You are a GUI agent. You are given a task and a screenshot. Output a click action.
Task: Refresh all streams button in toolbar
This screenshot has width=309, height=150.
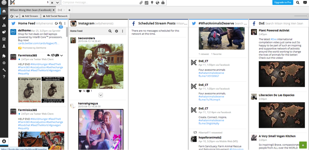pos(12,16)
